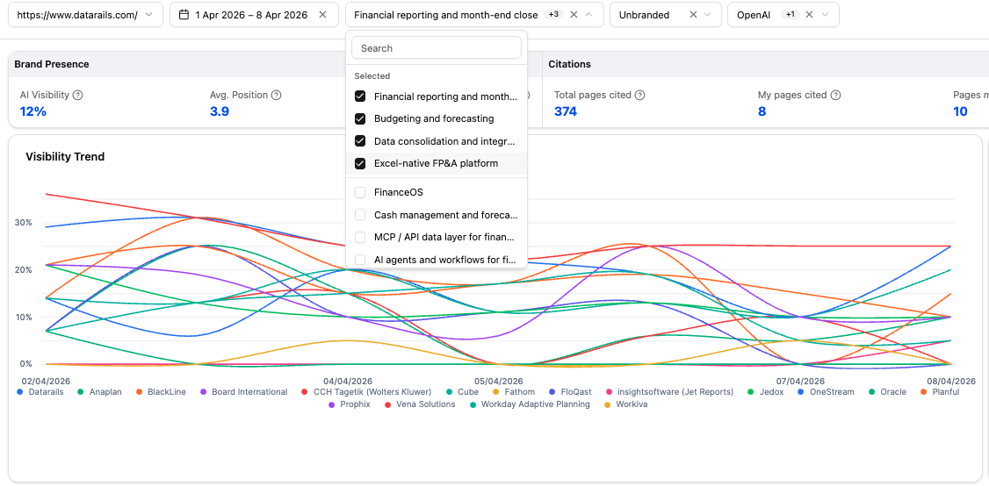Viewport: 989px width, 486px height.
Task: Click Avg. Position info icon
Action: point(276,96)
